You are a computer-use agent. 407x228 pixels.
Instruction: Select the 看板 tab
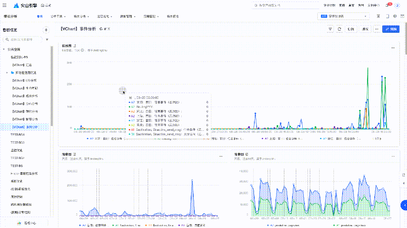(40, 16)
